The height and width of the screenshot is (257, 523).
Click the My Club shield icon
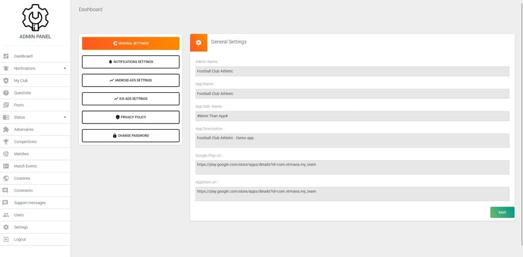(6, 81)
